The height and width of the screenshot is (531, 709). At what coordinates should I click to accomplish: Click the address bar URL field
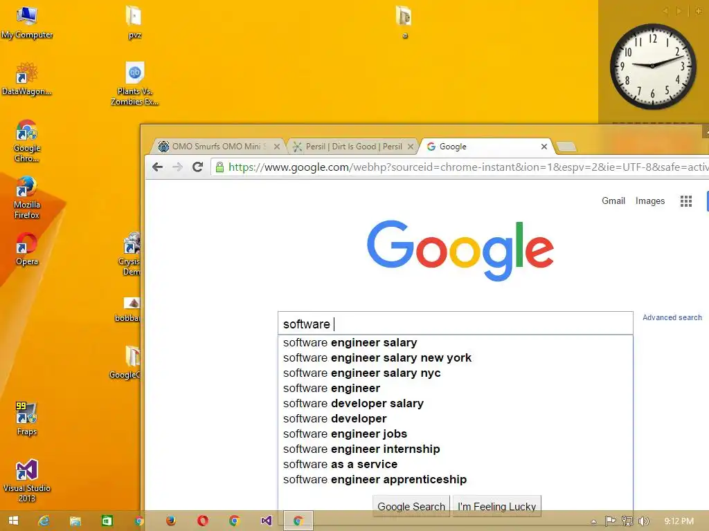click(461, 167)
